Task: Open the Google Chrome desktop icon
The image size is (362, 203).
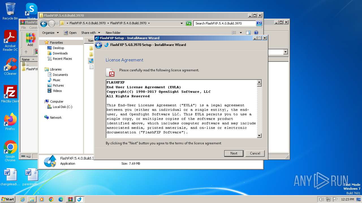Action: point(10,151)
